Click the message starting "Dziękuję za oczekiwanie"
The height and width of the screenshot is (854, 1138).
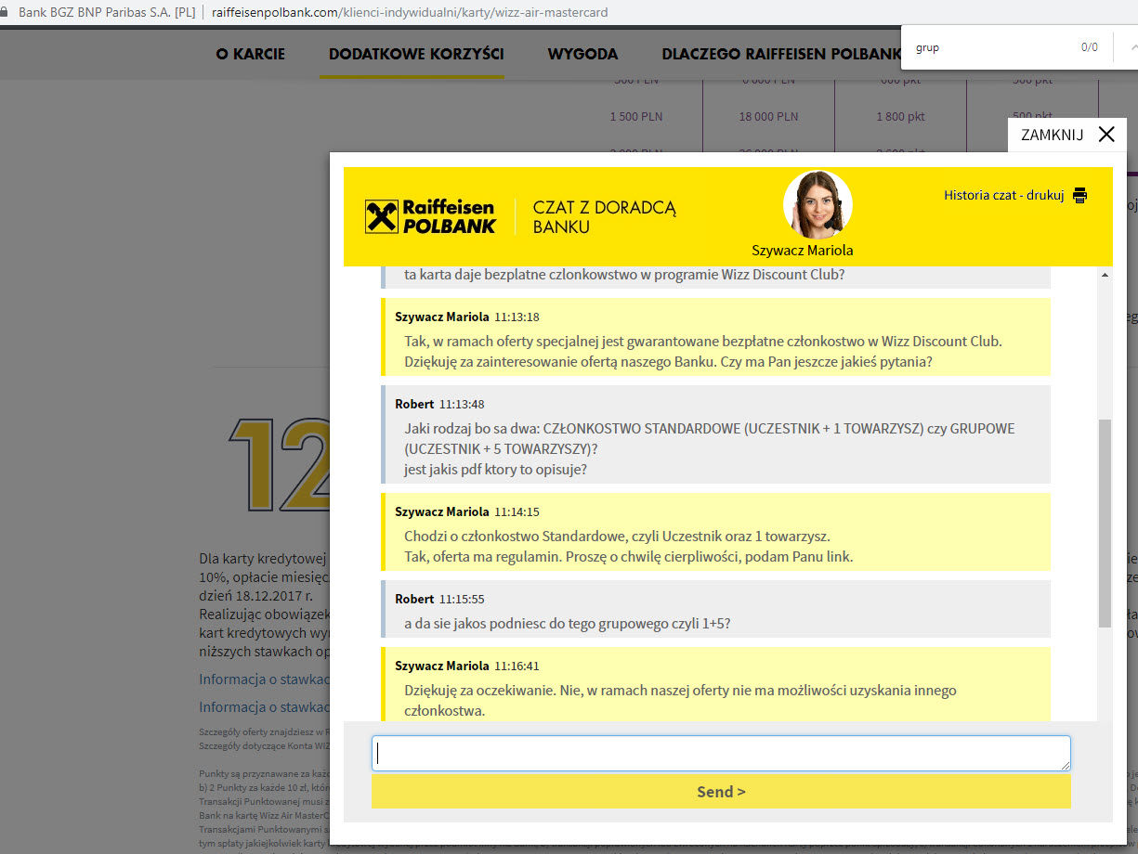(x=680, y=701)
